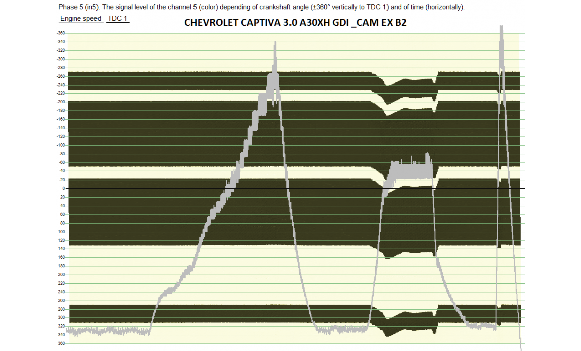
Task: Click the 300 tick on vertical axis
Action: coord(62,318)
